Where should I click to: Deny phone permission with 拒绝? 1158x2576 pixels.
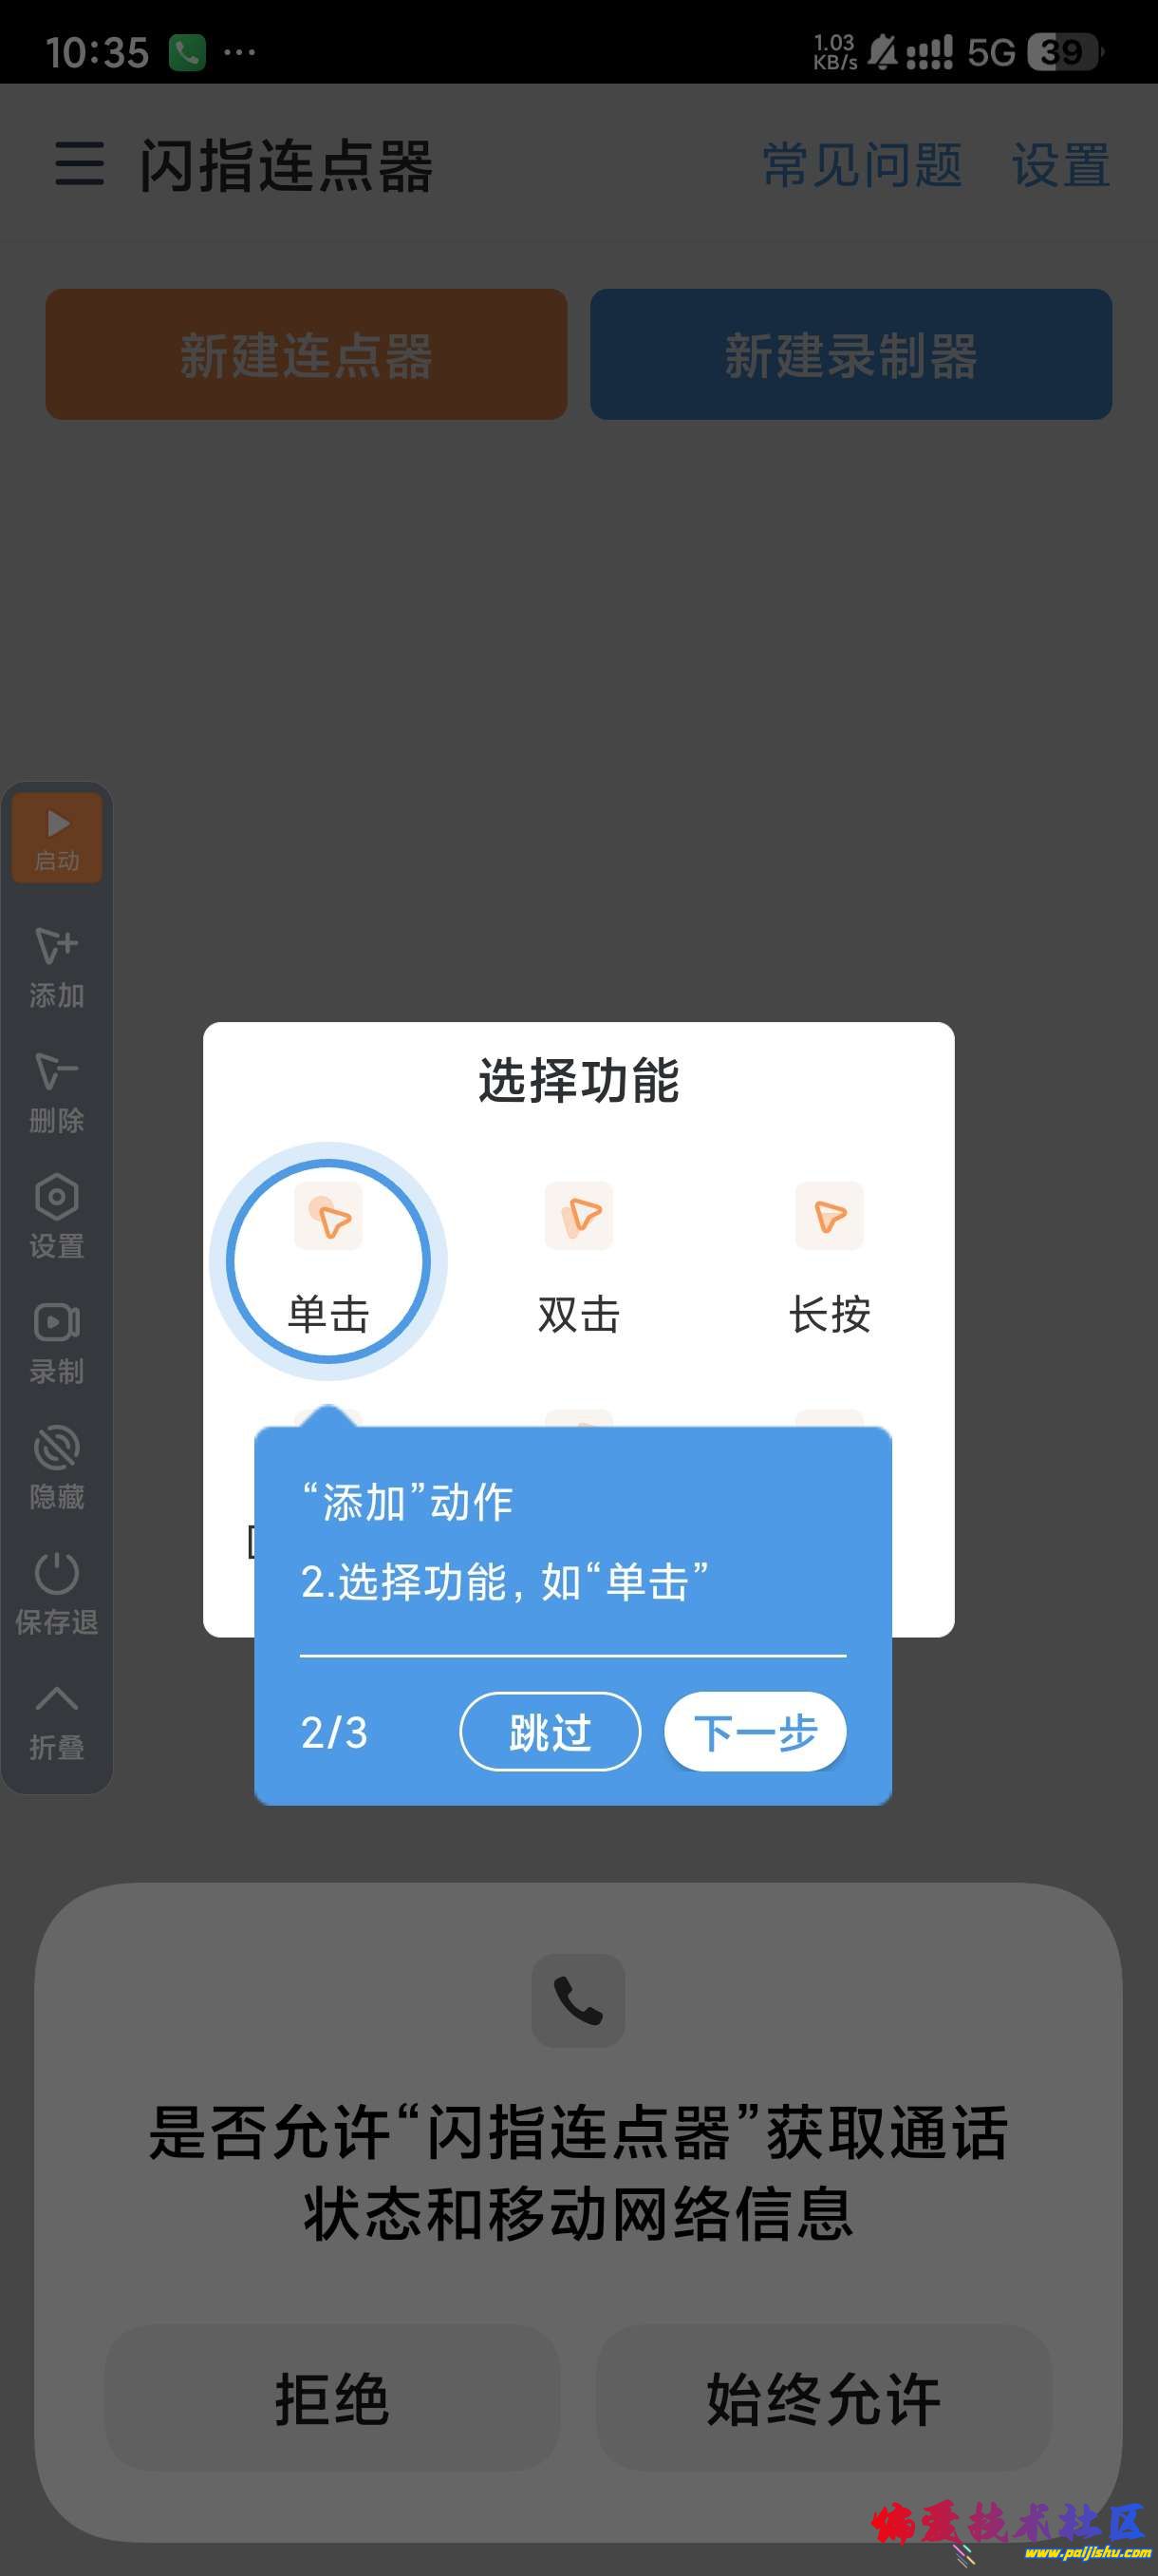[331, 2398]
